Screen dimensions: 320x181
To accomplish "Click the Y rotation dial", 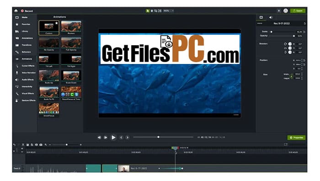I will 290,48.
